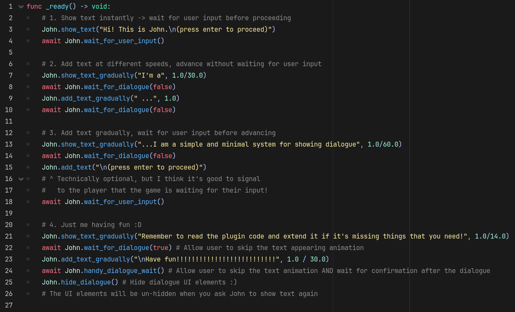
Task: Click "wait_for_dialogue" on line 14
Action: [116, 156]
